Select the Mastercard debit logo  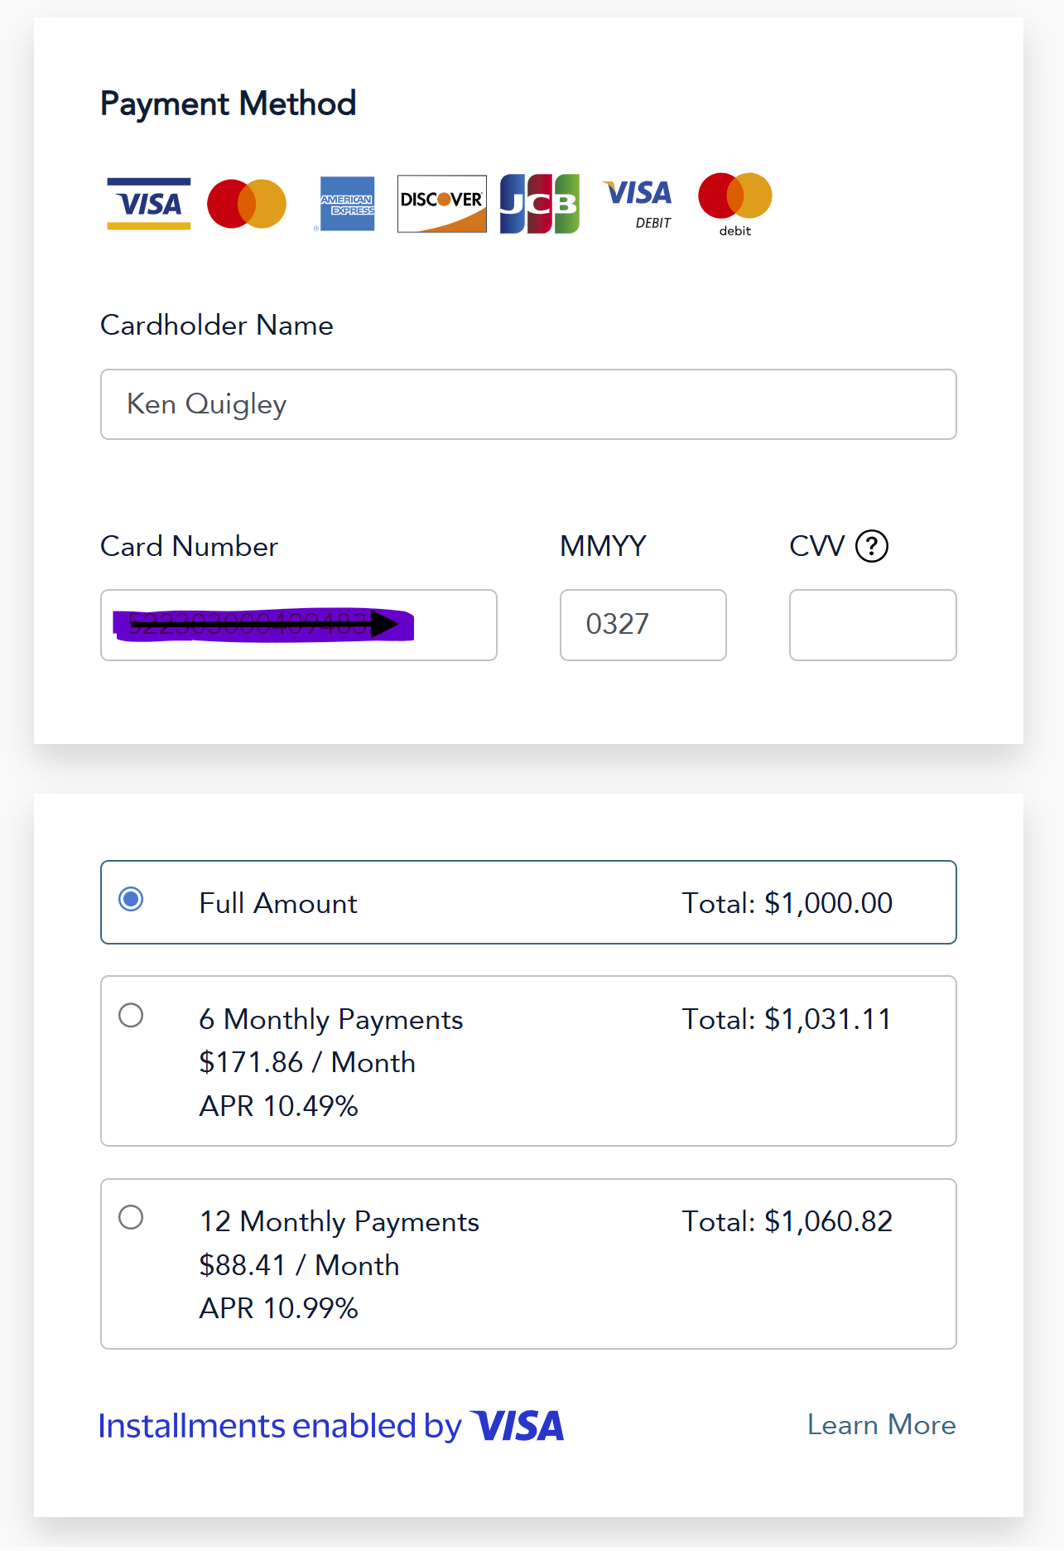[x=735, y=204]
